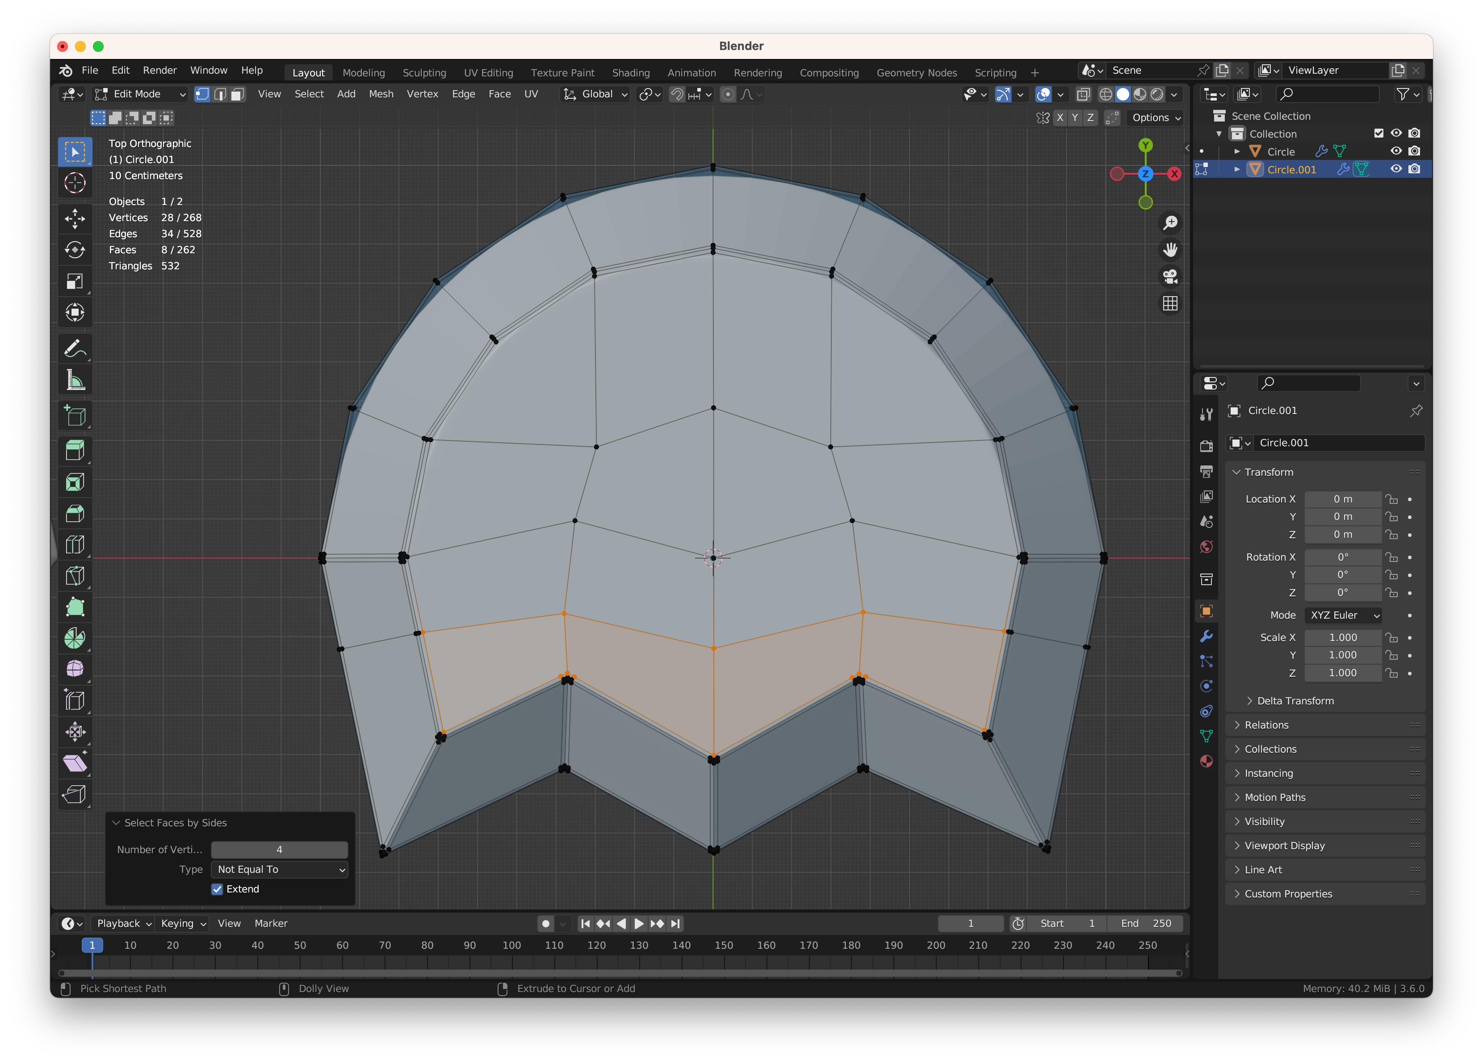Select the Smooth tool
Screen dimensions: 1483x1064
75,669
